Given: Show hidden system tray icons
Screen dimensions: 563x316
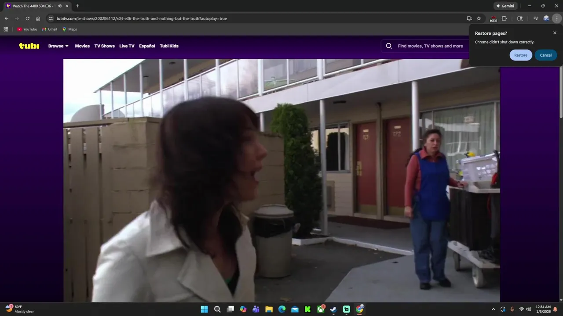Looking at the screenshot, I should coord(493,309).
